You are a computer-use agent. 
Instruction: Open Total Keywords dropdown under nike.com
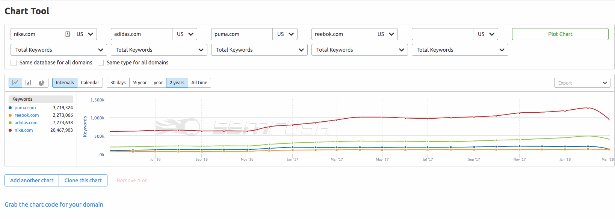coord(59,50)
